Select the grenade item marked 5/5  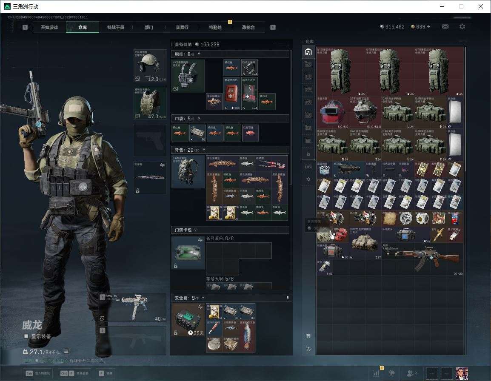(x=324, y=267)
